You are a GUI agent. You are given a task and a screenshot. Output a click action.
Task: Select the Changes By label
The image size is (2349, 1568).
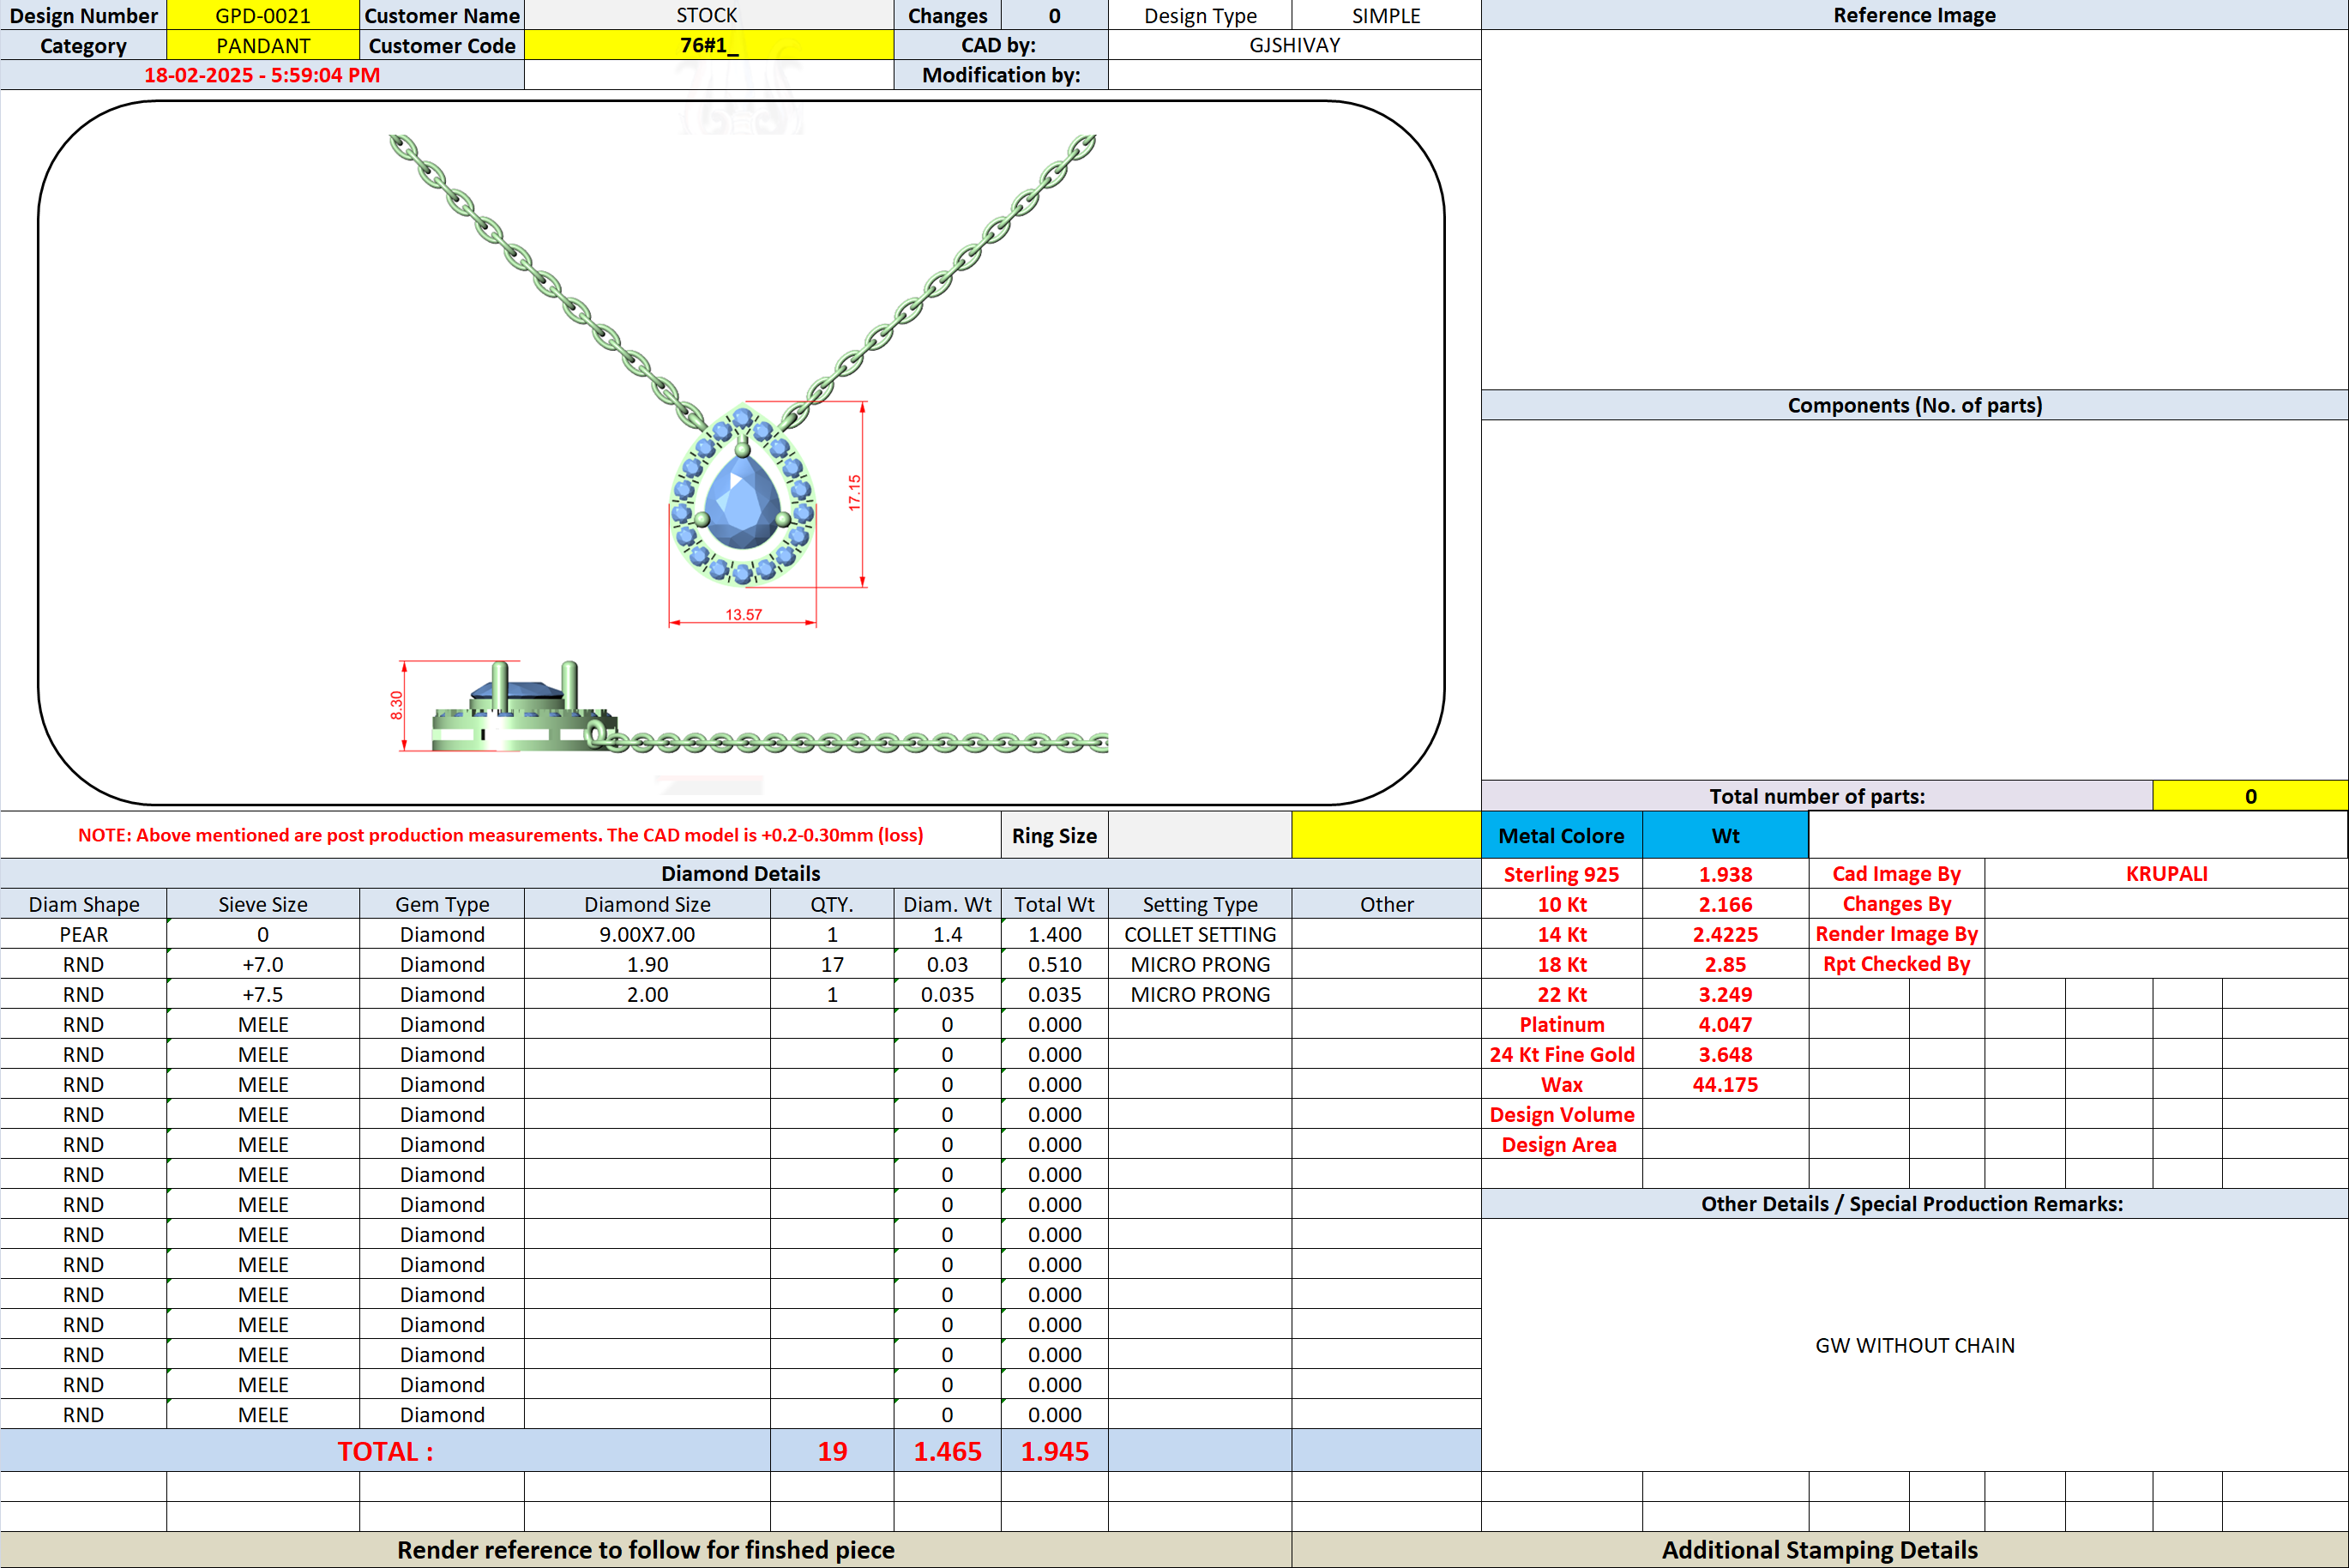coord(1896,903)
